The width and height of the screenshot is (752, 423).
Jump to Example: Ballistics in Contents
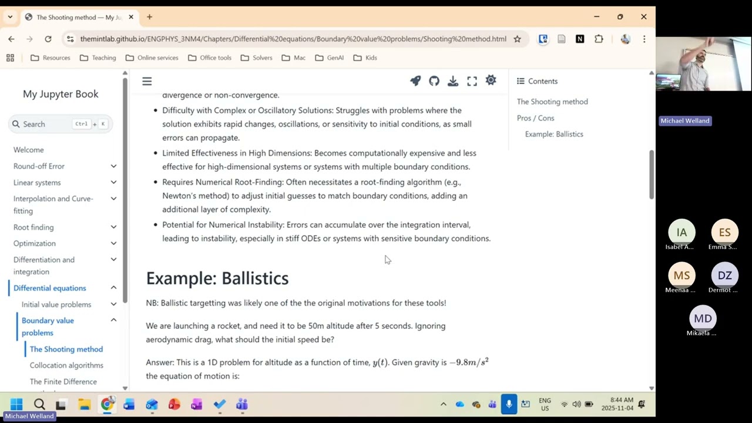pos(554,134)
